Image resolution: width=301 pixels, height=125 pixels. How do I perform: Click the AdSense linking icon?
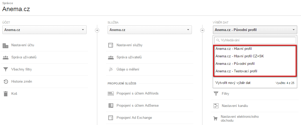(x=111, y=106)
